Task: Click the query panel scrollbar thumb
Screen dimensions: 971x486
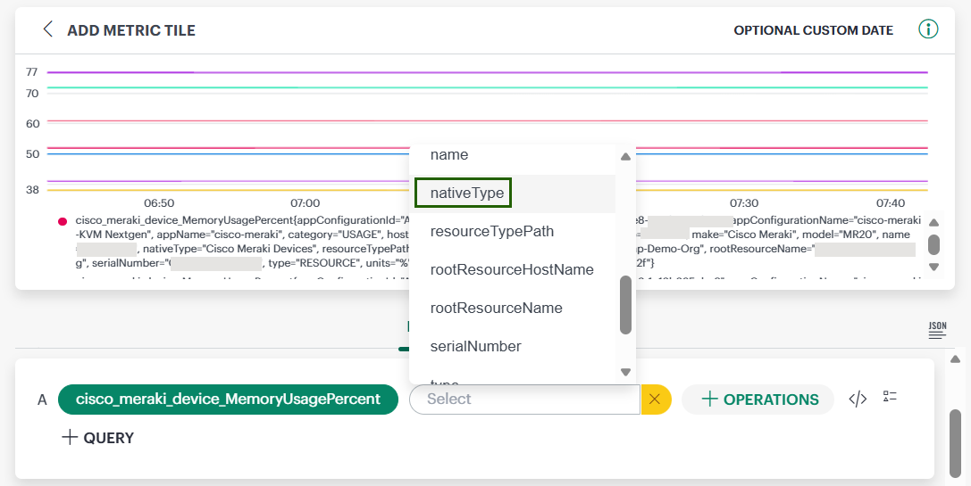Action: [956, 442]
